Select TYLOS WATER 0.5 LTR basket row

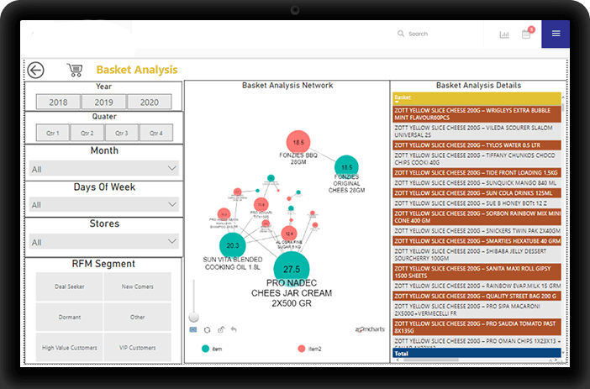tap(477, 145)
